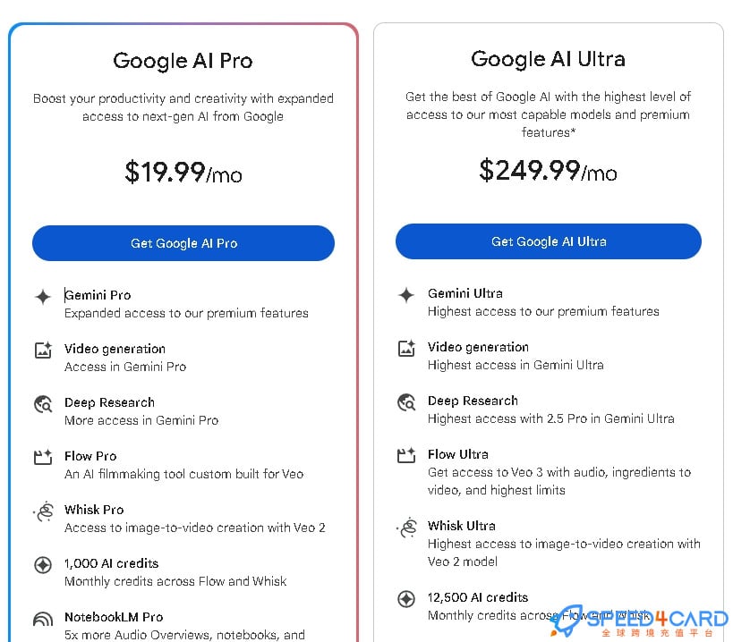Click the Whisk Ultra icon

(x=407, y=528)
